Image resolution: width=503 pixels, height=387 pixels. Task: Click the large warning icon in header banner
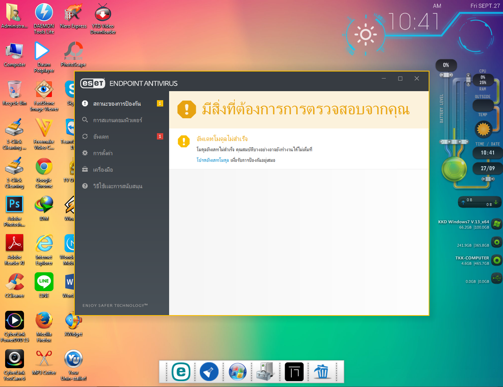click(x=186, y=109)
